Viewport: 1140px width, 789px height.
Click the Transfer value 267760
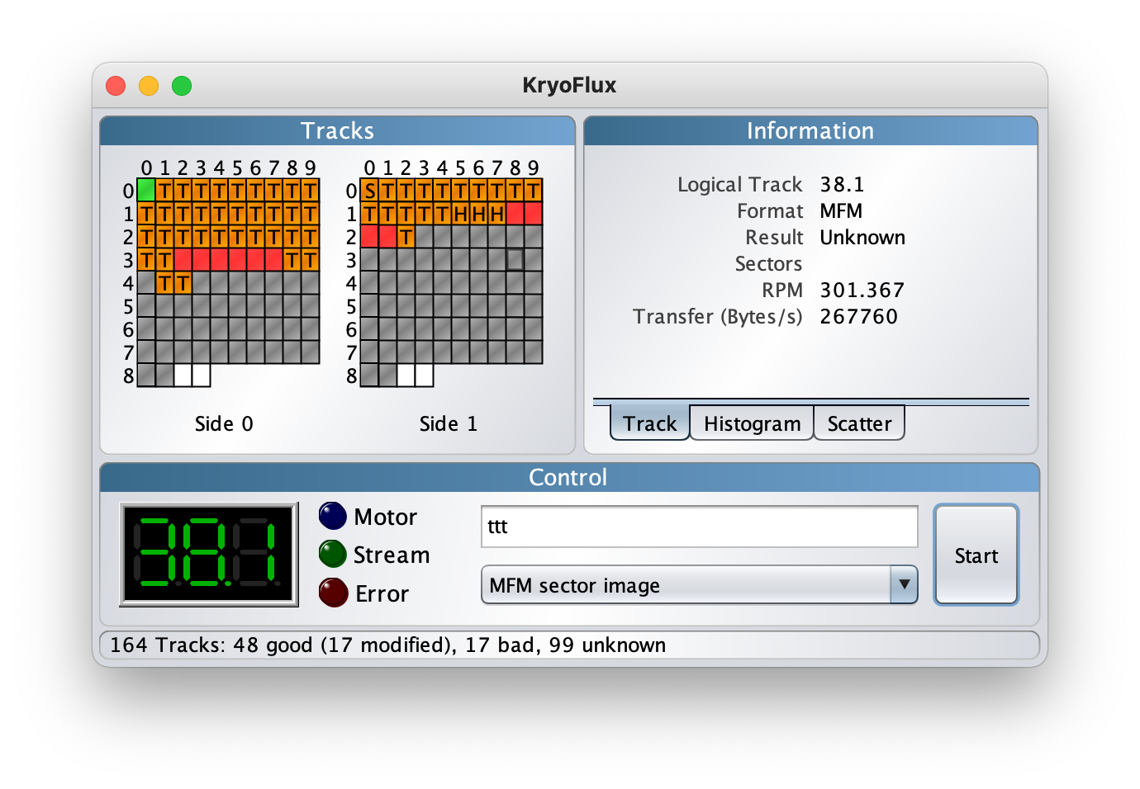[x=858, y=316]
